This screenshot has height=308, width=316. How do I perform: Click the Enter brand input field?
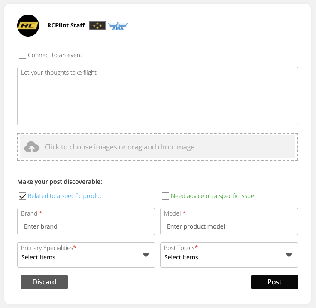[86, 226]
